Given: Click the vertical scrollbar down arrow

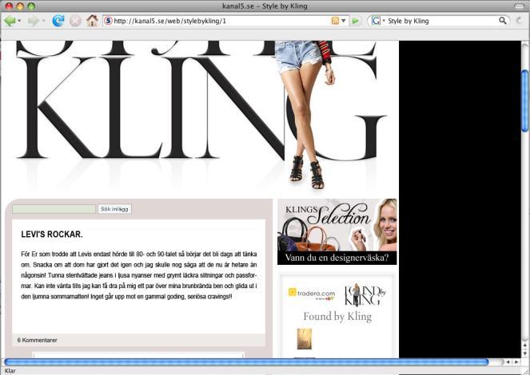Looking at the screenshot, I should 524,353.
